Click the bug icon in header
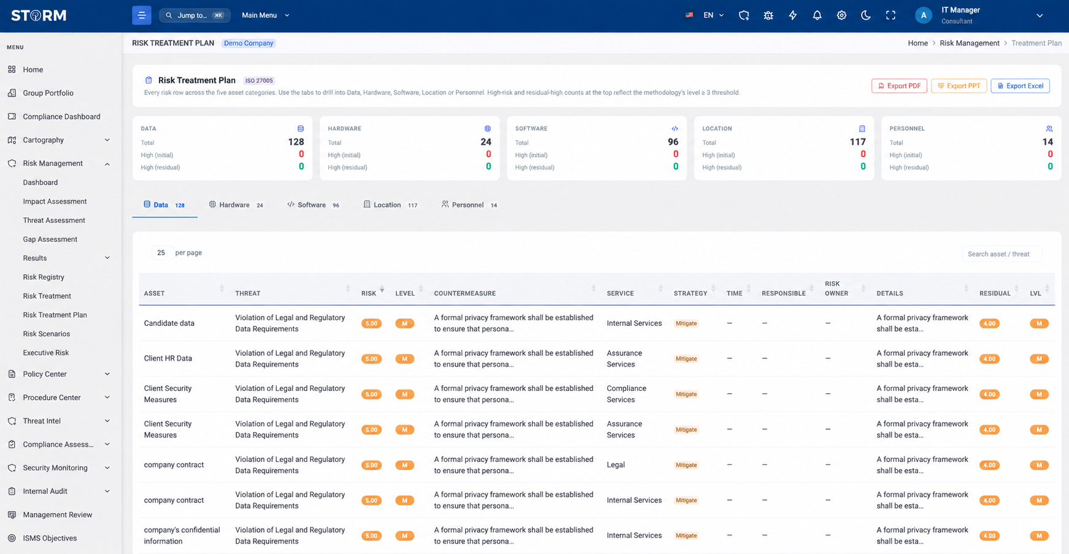This screenshot has height=554, width=1069. 768,15
